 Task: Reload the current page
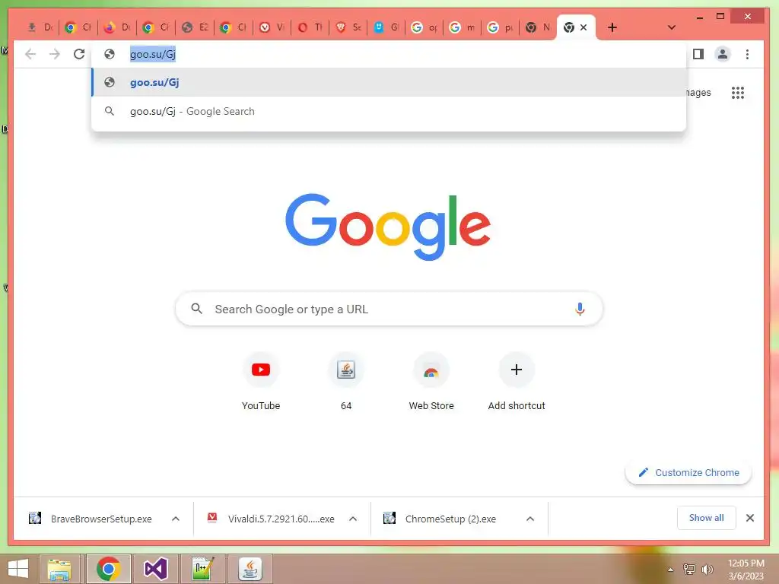click(79, 54)
